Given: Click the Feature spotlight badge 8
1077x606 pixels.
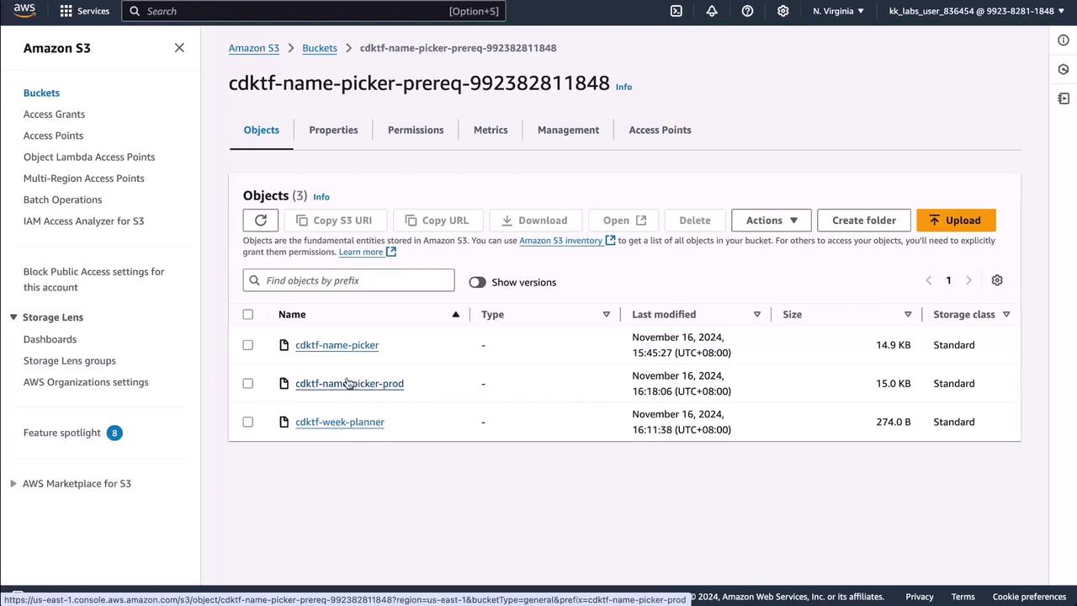Looking at the screenshot, I should point(114,433).
